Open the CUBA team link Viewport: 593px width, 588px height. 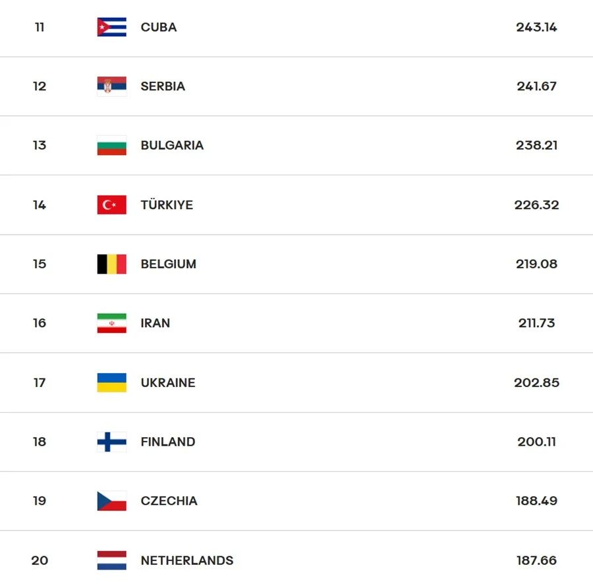click(159, 27)
